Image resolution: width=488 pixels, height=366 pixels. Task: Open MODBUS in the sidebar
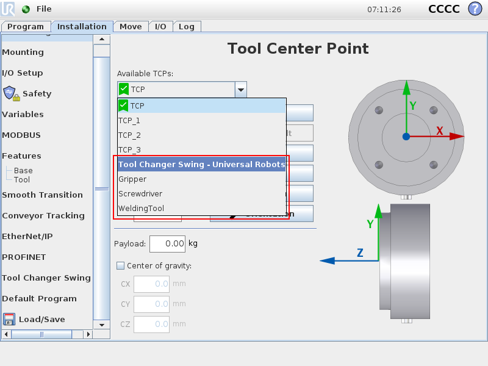click(21, 135)
